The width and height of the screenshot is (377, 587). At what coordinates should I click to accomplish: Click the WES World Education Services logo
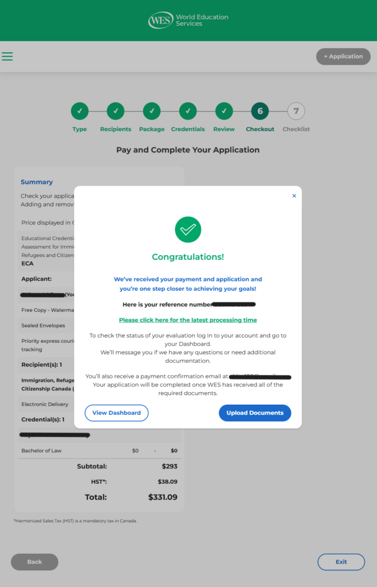[x=188, y=21]
